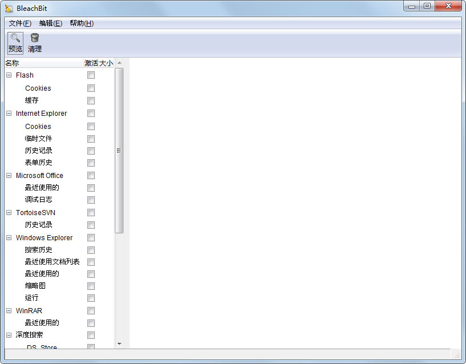Enable the Flash group checkbox

[91, 75]
